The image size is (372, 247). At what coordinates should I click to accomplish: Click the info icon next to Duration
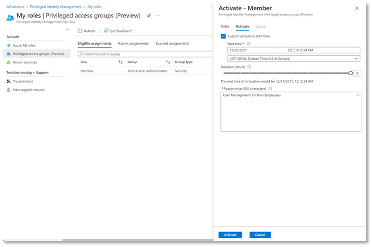click(249, 67)
